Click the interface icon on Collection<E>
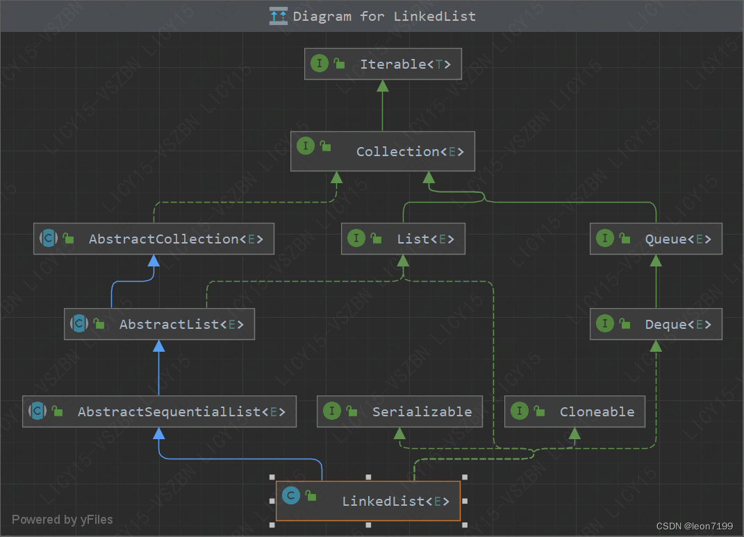 point(305,146)
